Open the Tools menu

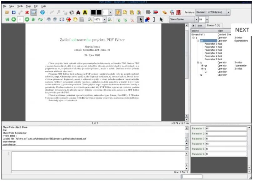(20, 6)
